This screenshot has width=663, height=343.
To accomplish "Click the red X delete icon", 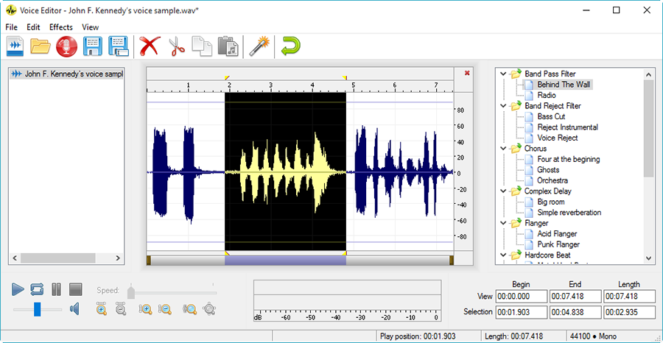I will [x=150, y=47].
